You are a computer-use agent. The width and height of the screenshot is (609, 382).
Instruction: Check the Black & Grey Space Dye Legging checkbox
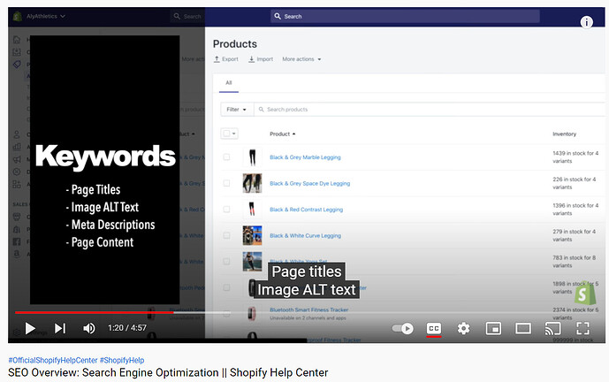pyautogui.click(x=226, y=183)
